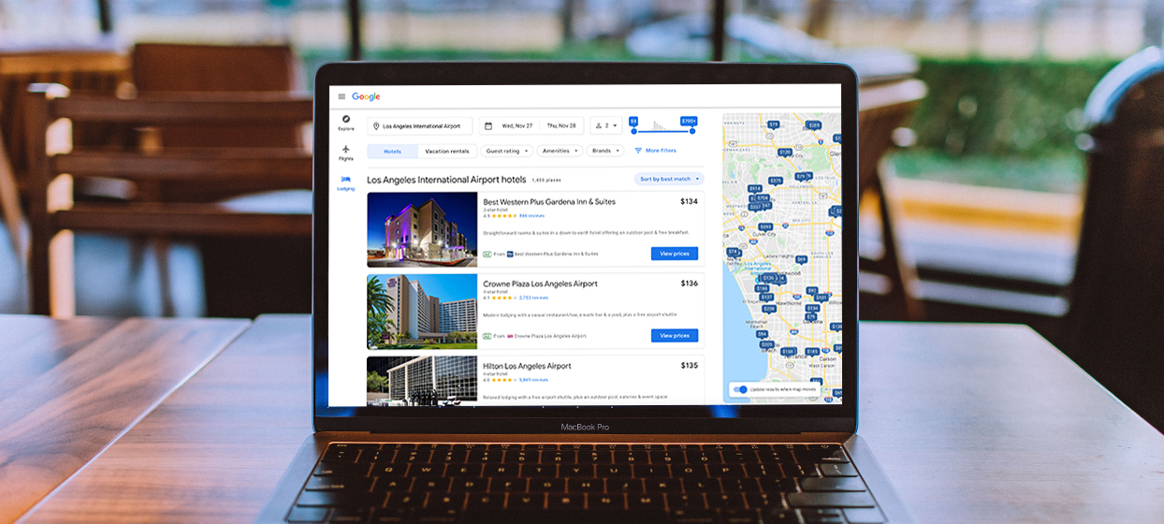Open the hamburger main menu
Image resolution: width=1164 pixels, height=524 pixels.
(x=342, y=96)
